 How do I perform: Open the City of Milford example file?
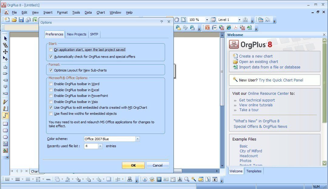pos(251,151)
